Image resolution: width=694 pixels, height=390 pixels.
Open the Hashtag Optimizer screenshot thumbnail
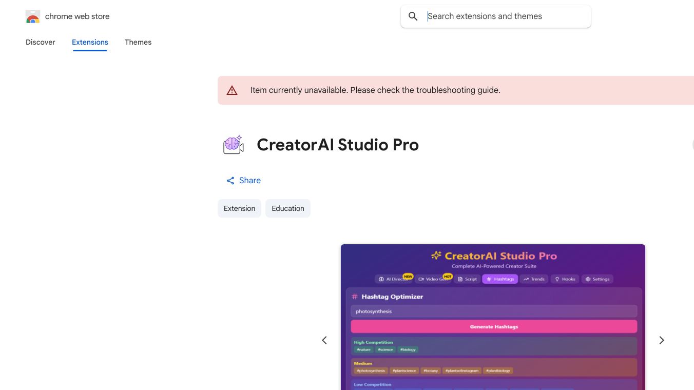(x=493, y=317)
